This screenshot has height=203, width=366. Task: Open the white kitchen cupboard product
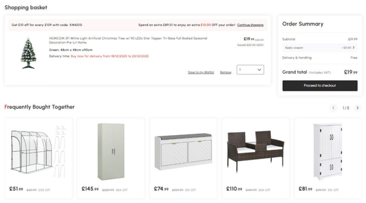pos(327,151)
